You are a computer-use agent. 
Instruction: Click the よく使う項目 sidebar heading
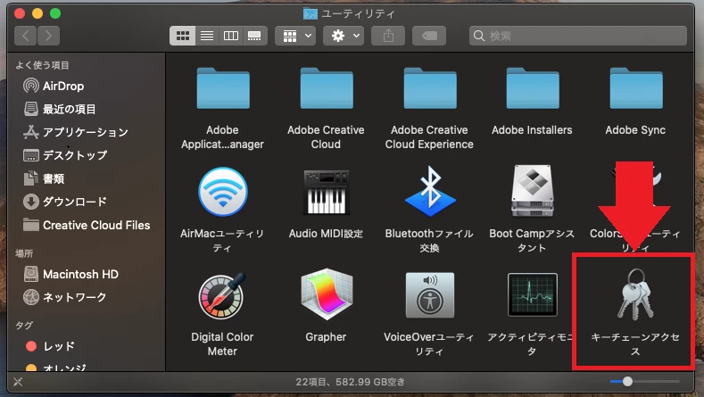[42, 65]
